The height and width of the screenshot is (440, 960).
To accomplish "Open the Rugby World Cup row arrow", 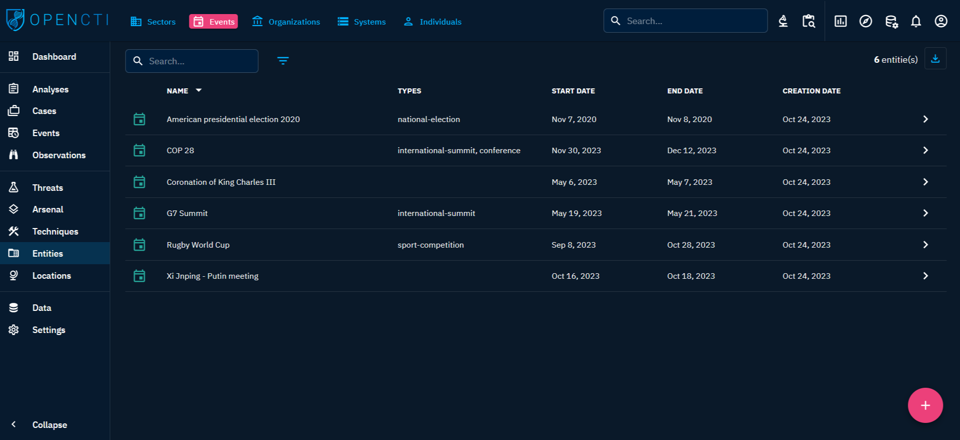I will [x=925, y=245].
